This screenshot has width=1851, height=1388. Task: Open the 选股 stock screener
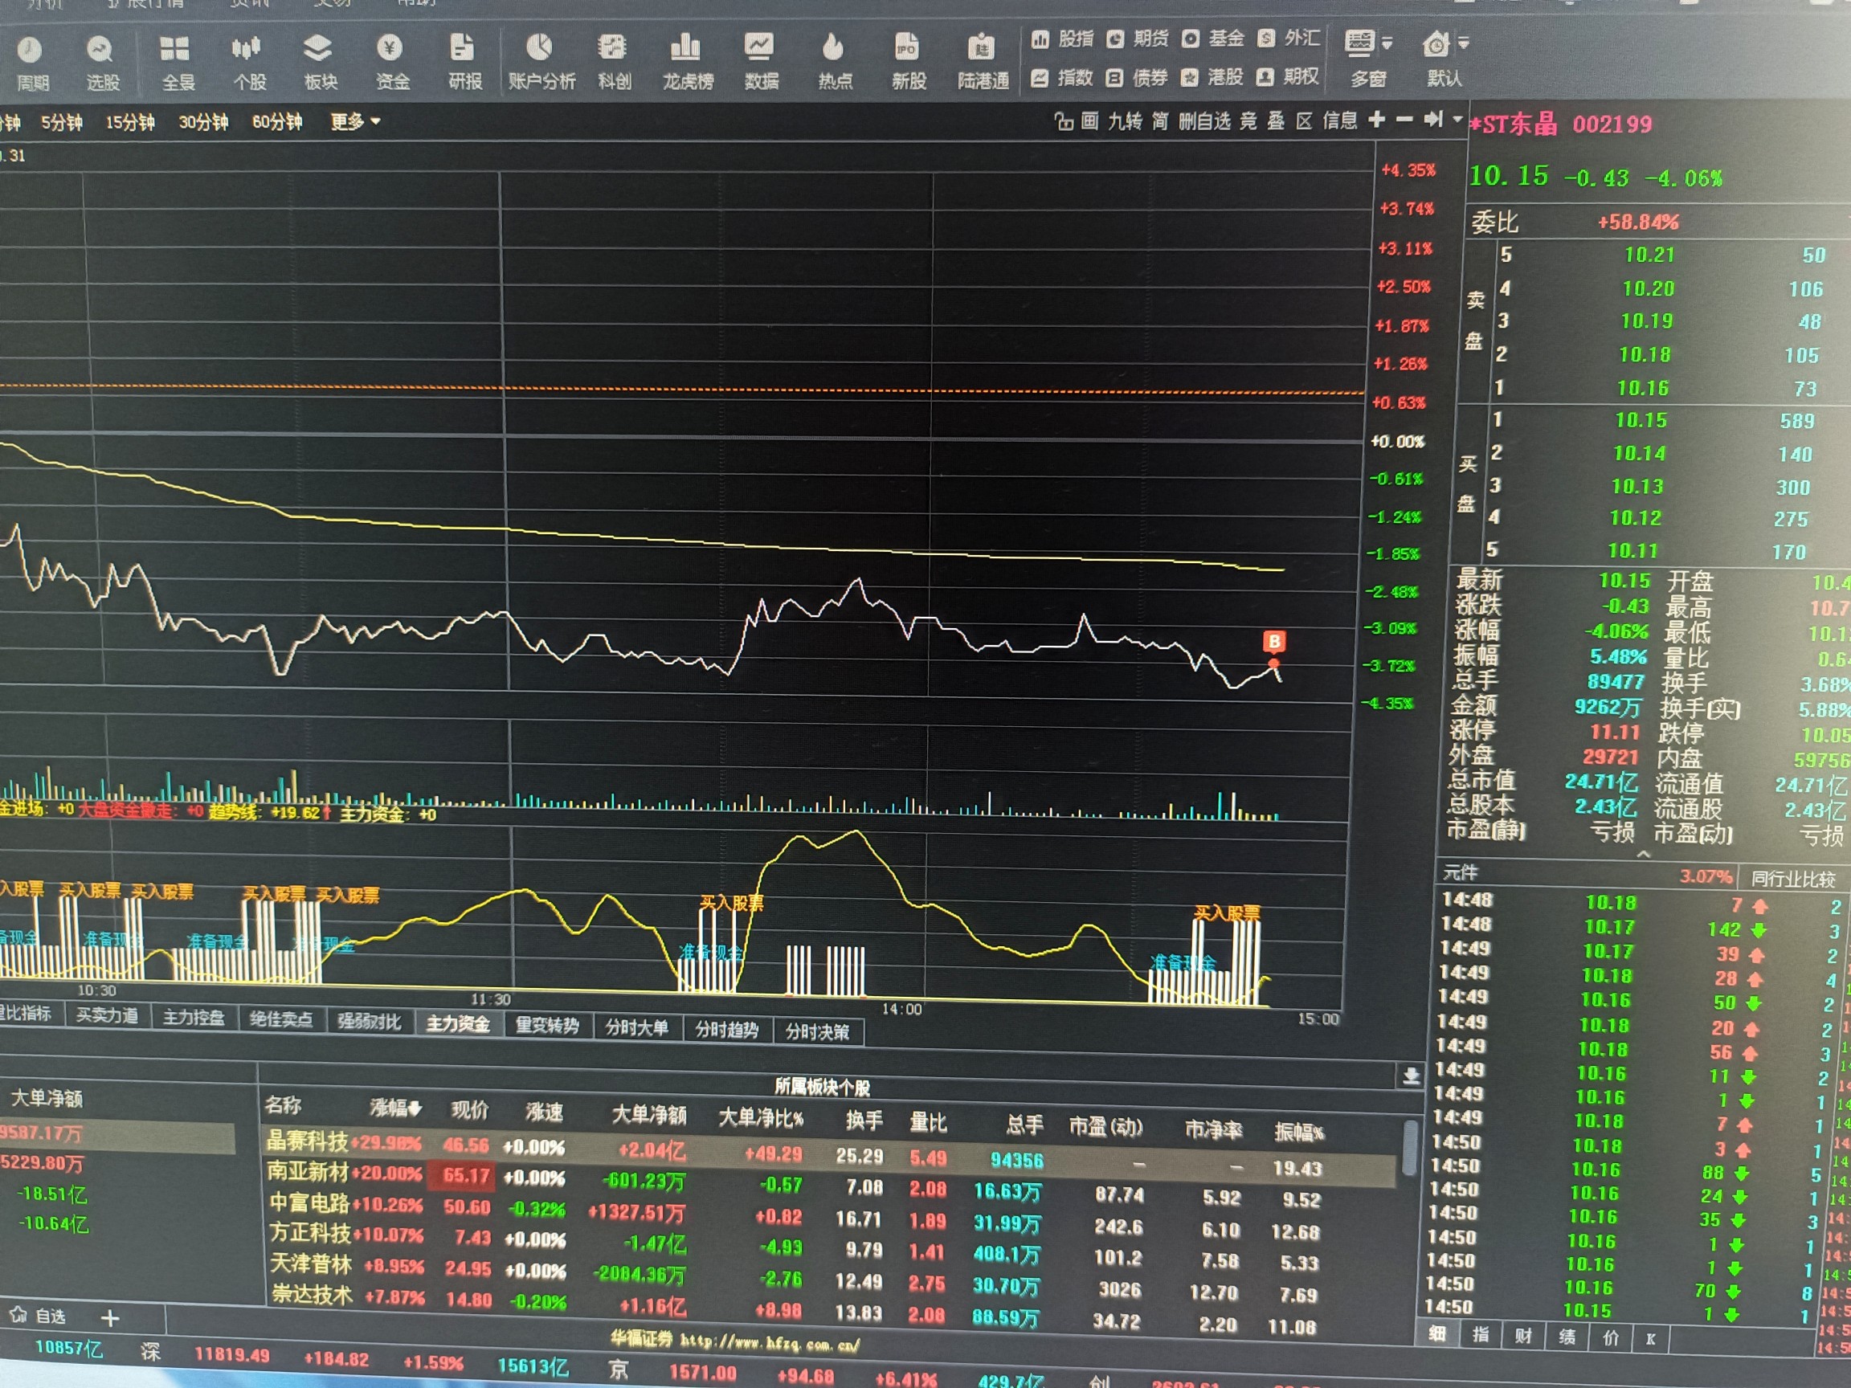click(102, 63)
